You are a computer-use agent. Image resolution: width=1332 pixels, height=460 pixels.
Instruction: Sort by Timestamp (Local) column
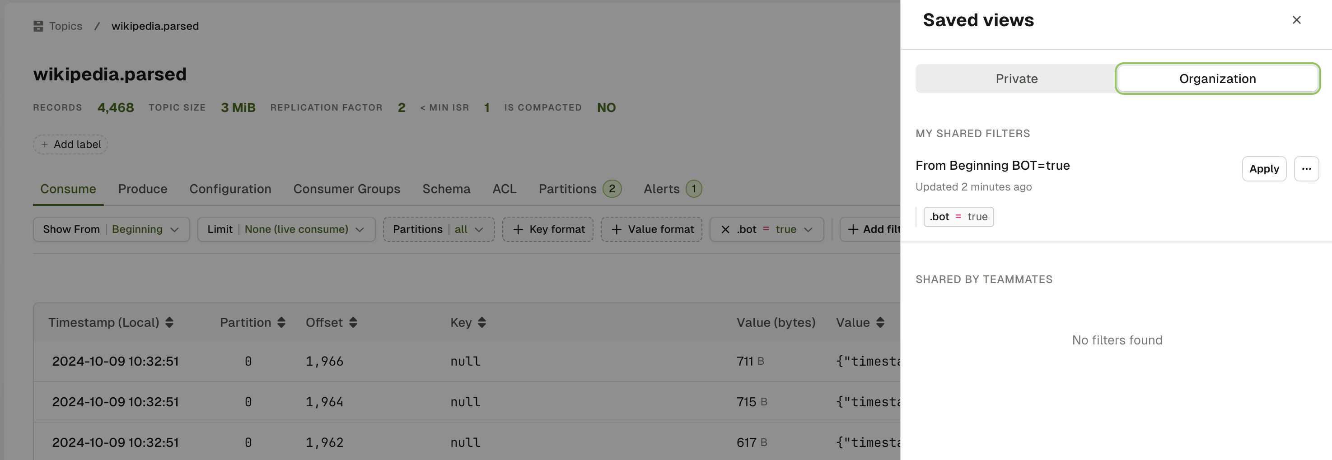[169, 322]
